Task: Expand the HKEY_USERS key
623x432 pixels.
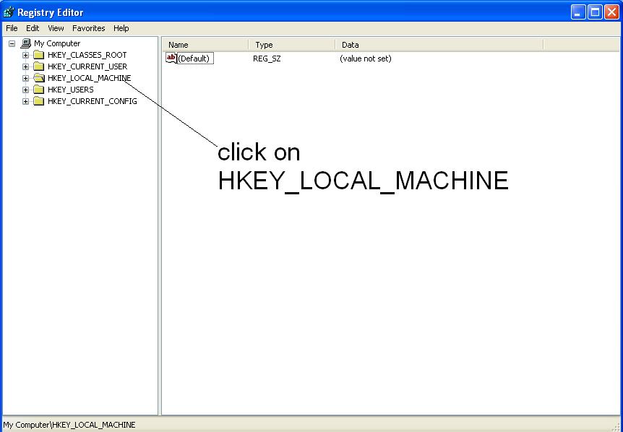Action: pyautogui.click(x=25, y=90)
